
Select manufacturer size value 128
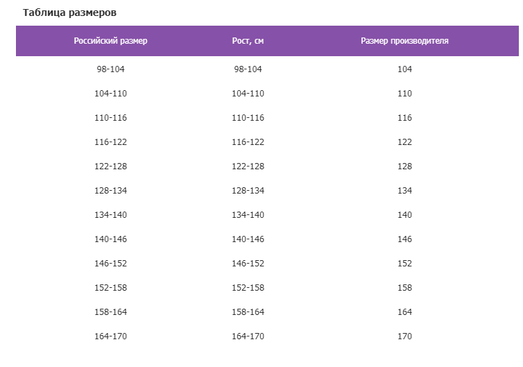[x=404, y=166]
